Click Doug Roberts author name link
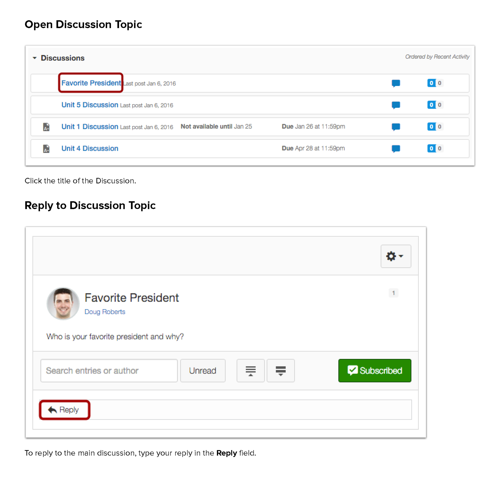 click(x=105, y=312)
